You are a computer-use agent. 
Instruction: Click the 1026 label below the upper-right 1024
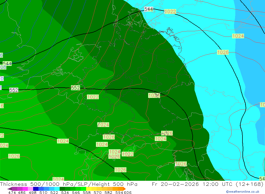click(x=223, y=52)
